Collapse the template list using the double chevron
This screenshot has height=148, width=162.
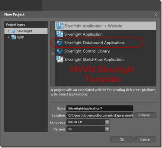pyautogui.click(x=52, y=54)
